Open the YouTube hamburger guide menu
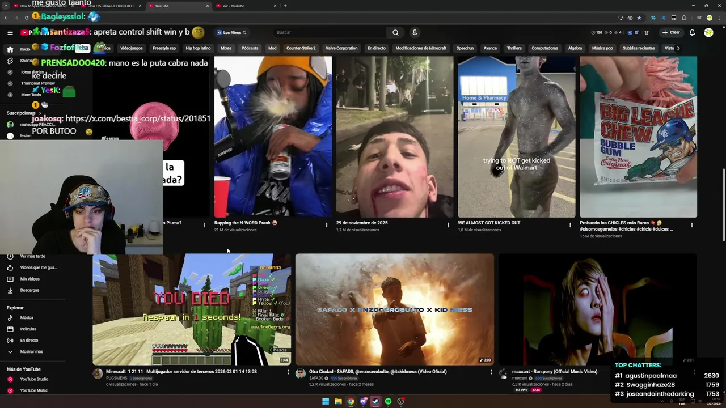 [x=10, y=32]
